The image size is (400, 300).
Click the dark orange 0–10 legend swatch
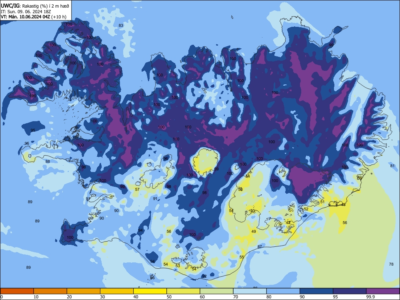pyautogui.click(x=17, y=291)
